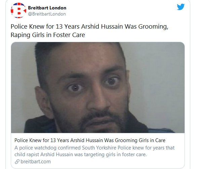Open the card headline Grooming Girls in Care
This screenshot has width=198, height=169.
coord(90,140)
